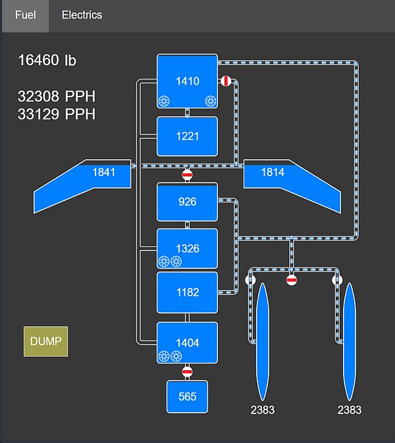Toggle valve between 1404 and 565 tanks
Viewport: 395px width, 443px height.
coord(188,371)
